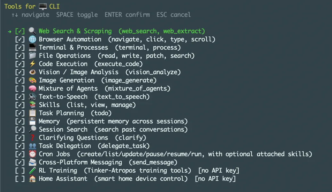Click the eye Vision Analysis icon
This screenshot has width=332, height=192.
coord(32,72)
